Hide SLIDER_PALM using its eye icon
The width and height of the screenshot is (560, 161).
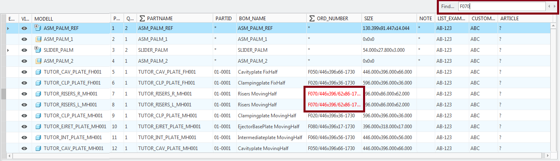tap(25, 50)
